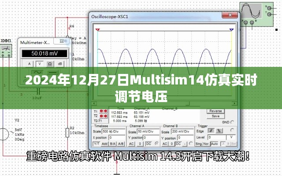Select rising edge trigger icon
The width and height of the screenshot is (282, 176).
tap(211, 131)
